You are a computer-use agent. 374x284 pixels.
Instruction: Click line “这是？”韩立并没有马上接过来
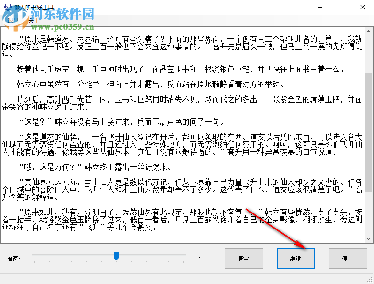click(122, 122)
